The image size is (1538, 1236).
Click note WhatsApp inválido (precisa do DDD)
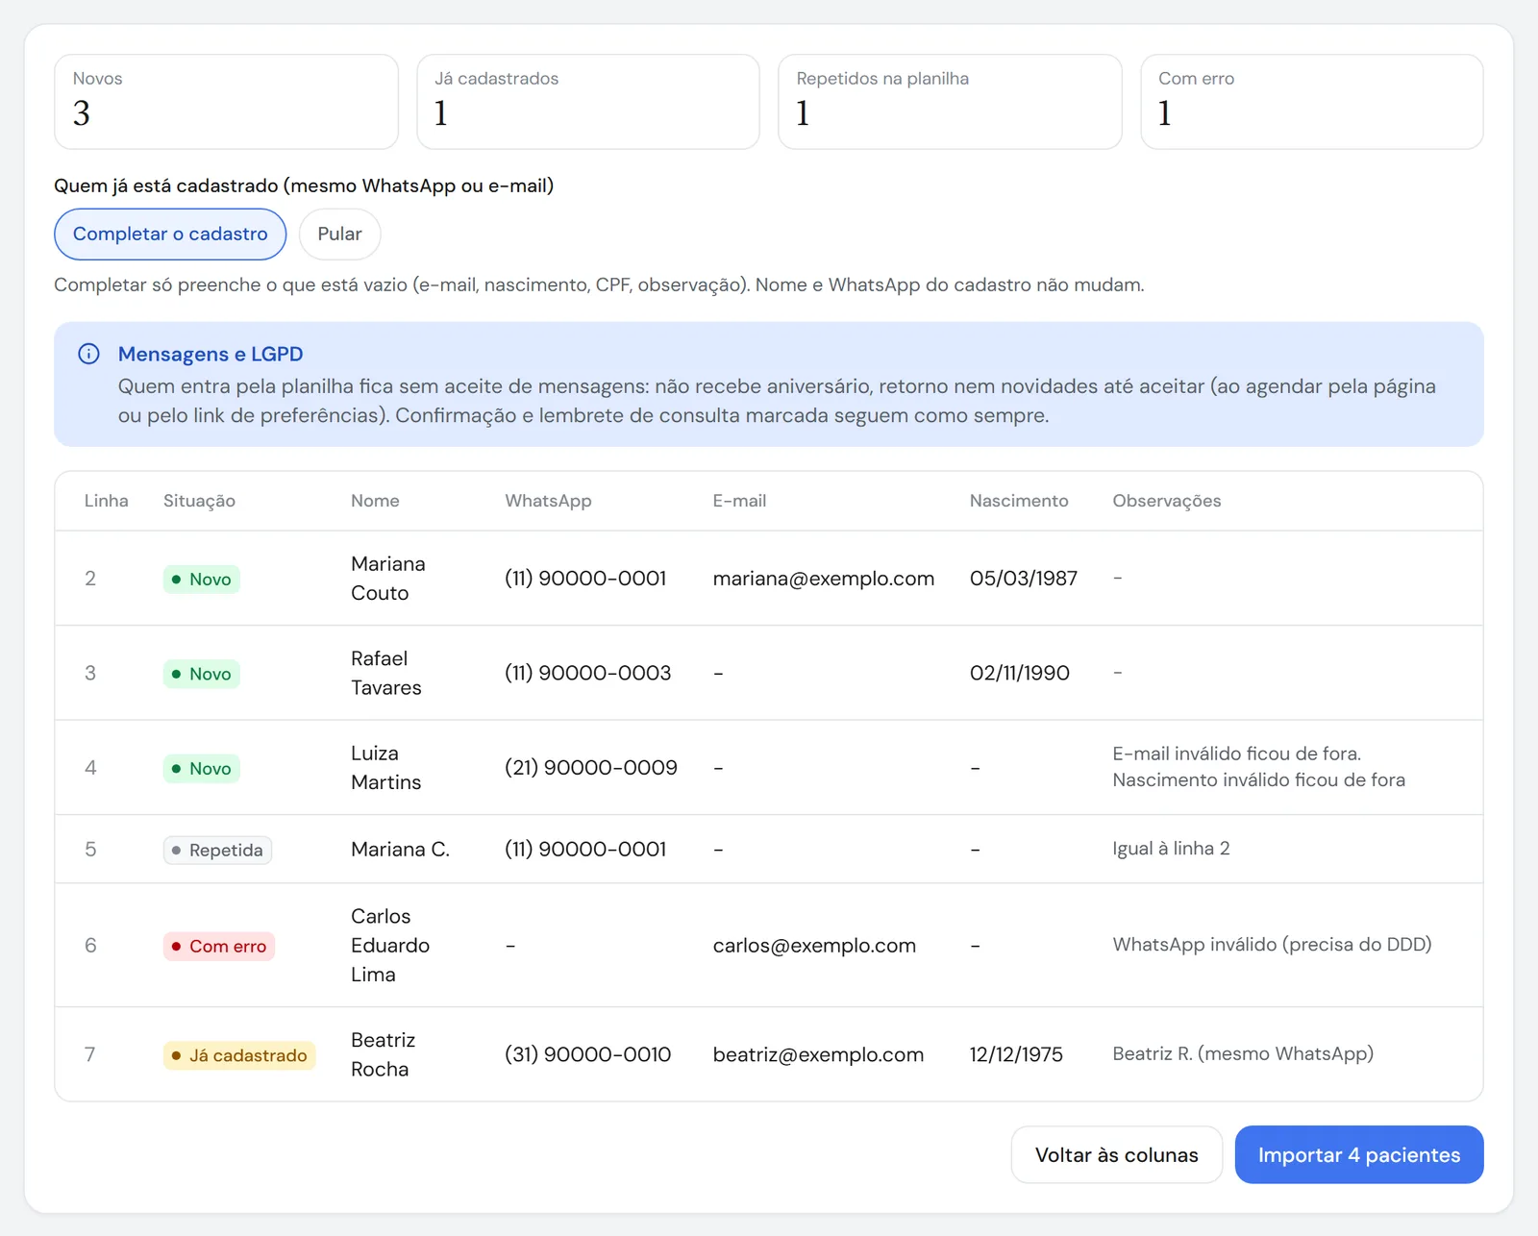pos(1272,945)
